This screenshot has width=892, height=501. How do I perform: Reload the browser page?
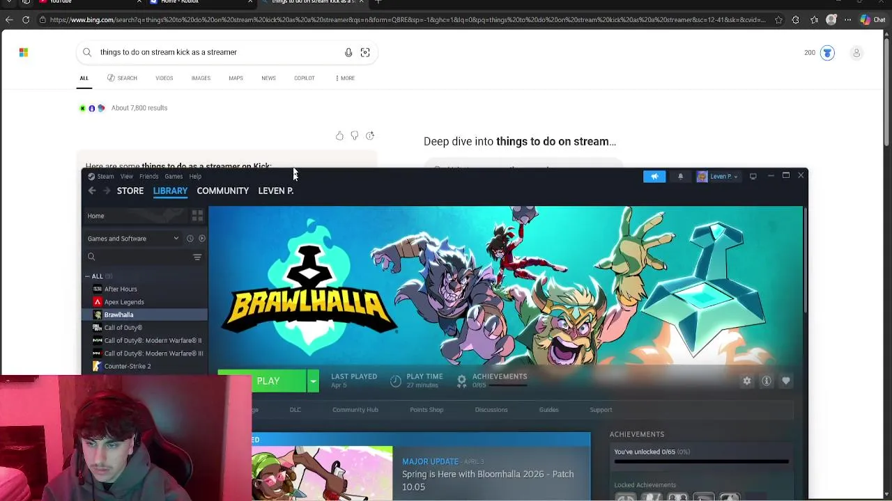[26, 19]
